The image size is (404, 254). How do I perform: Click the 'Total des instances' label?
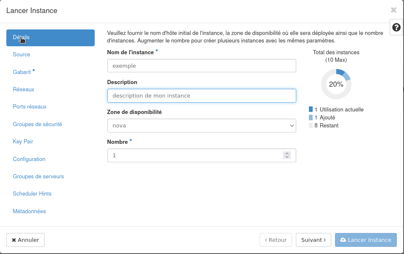coord(336,53)
